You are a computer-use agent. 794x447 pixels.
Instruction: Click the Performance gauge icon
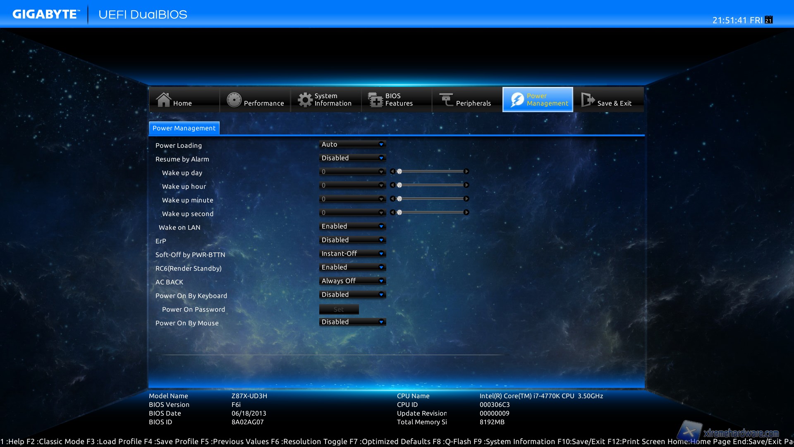tap(234, 100)
